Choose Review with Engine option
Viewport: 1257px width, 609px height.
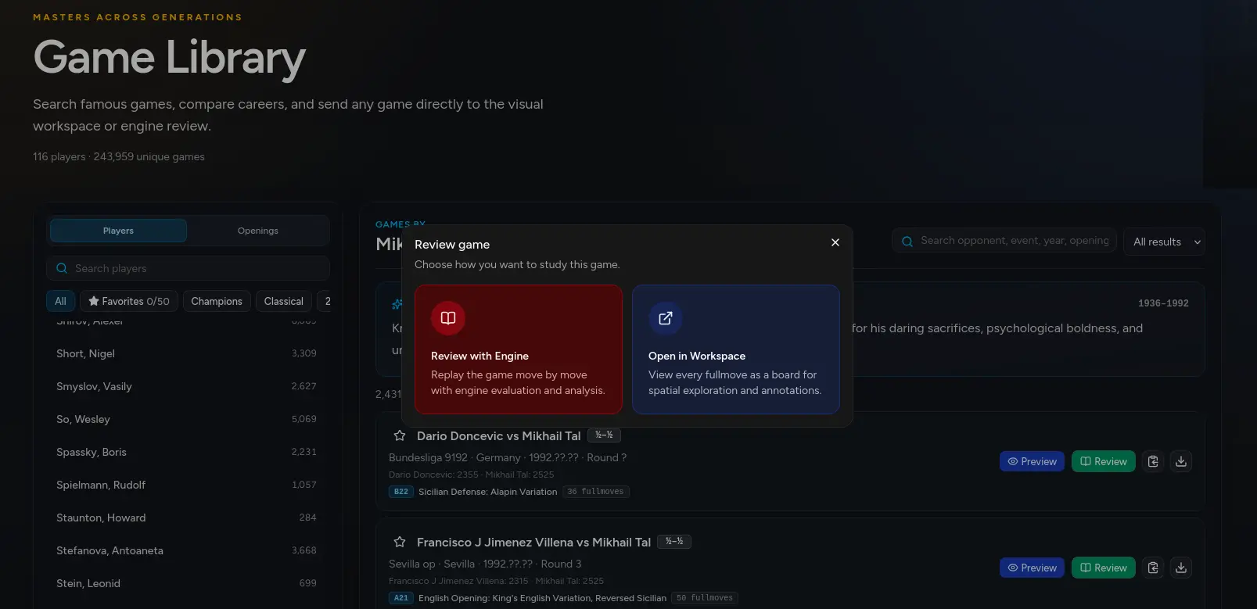coord(519,349)
